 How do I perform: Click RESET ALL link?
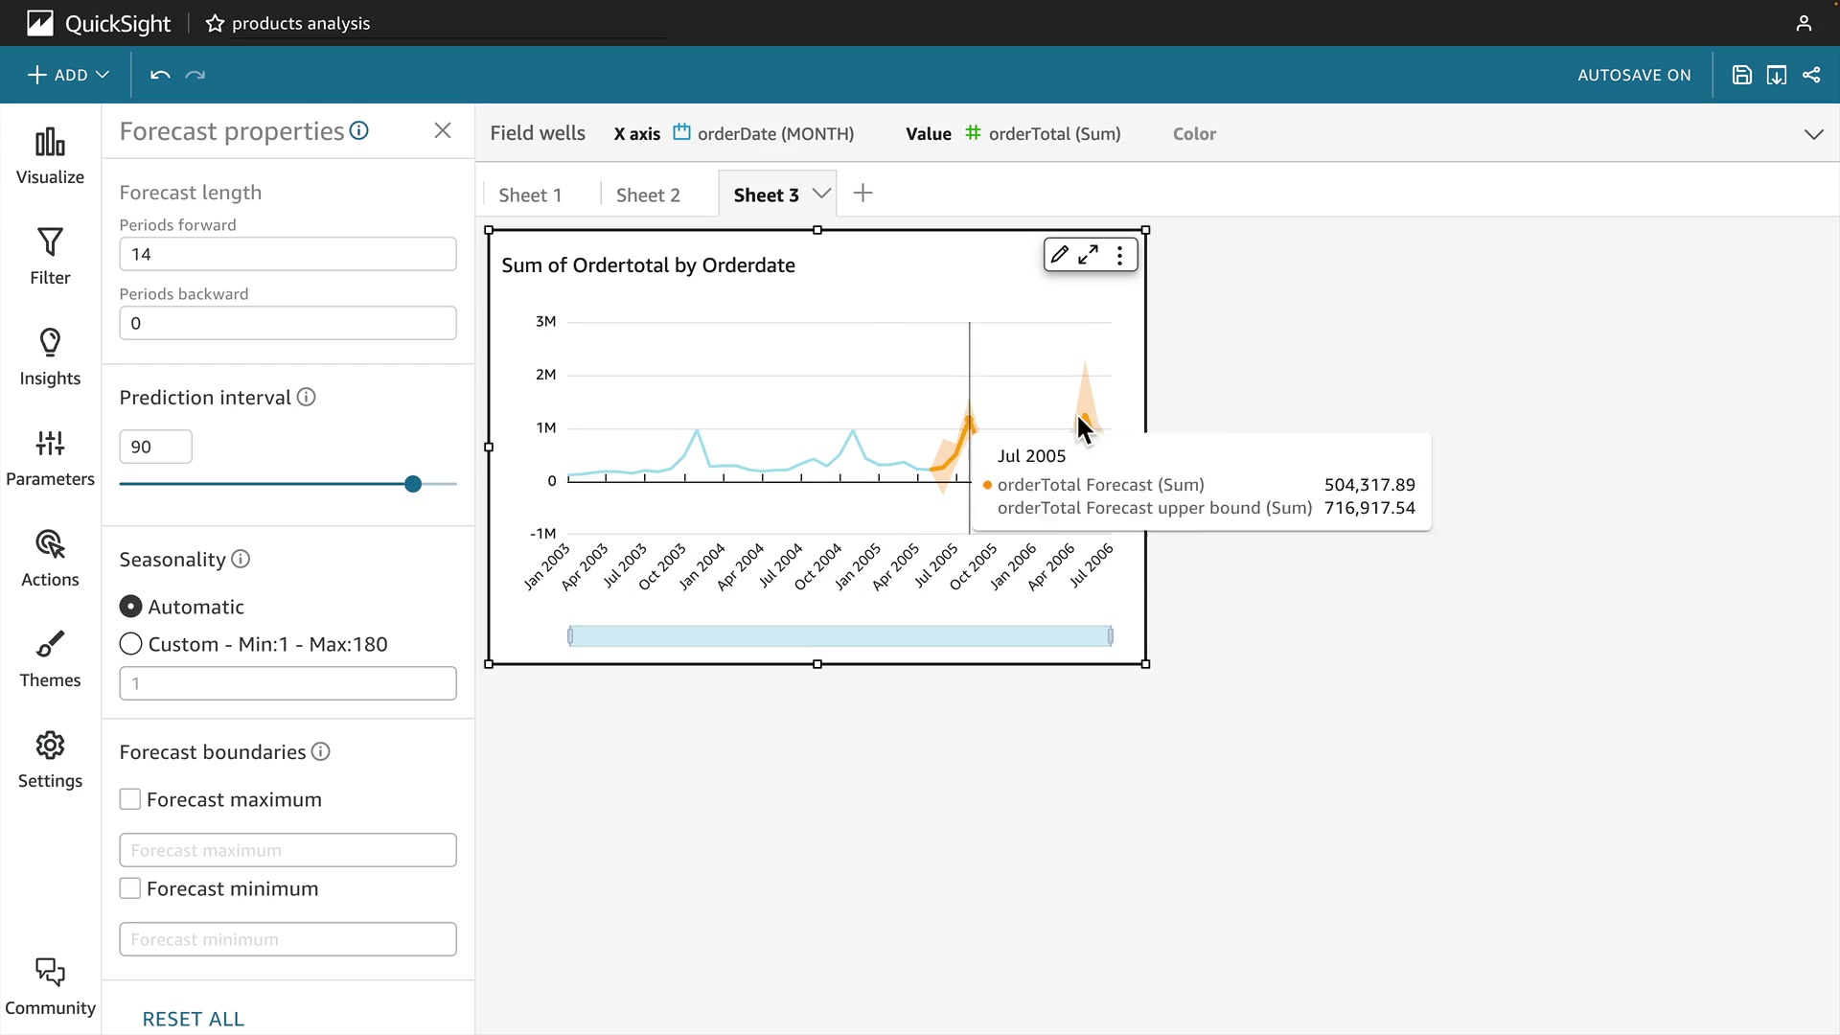(193, 1019)
